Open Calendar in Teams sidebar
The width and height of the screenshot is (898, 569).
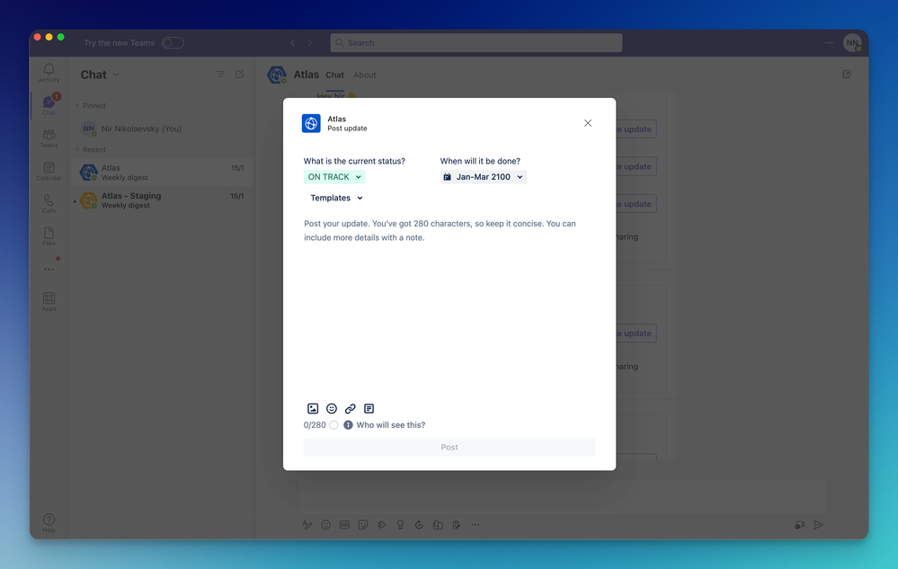(49, 171)
